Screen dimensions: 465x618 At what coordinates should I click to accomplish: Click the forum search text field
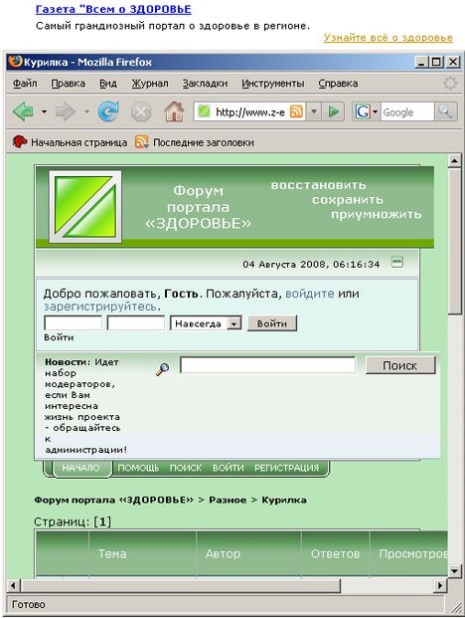click(x=268, y=365)
